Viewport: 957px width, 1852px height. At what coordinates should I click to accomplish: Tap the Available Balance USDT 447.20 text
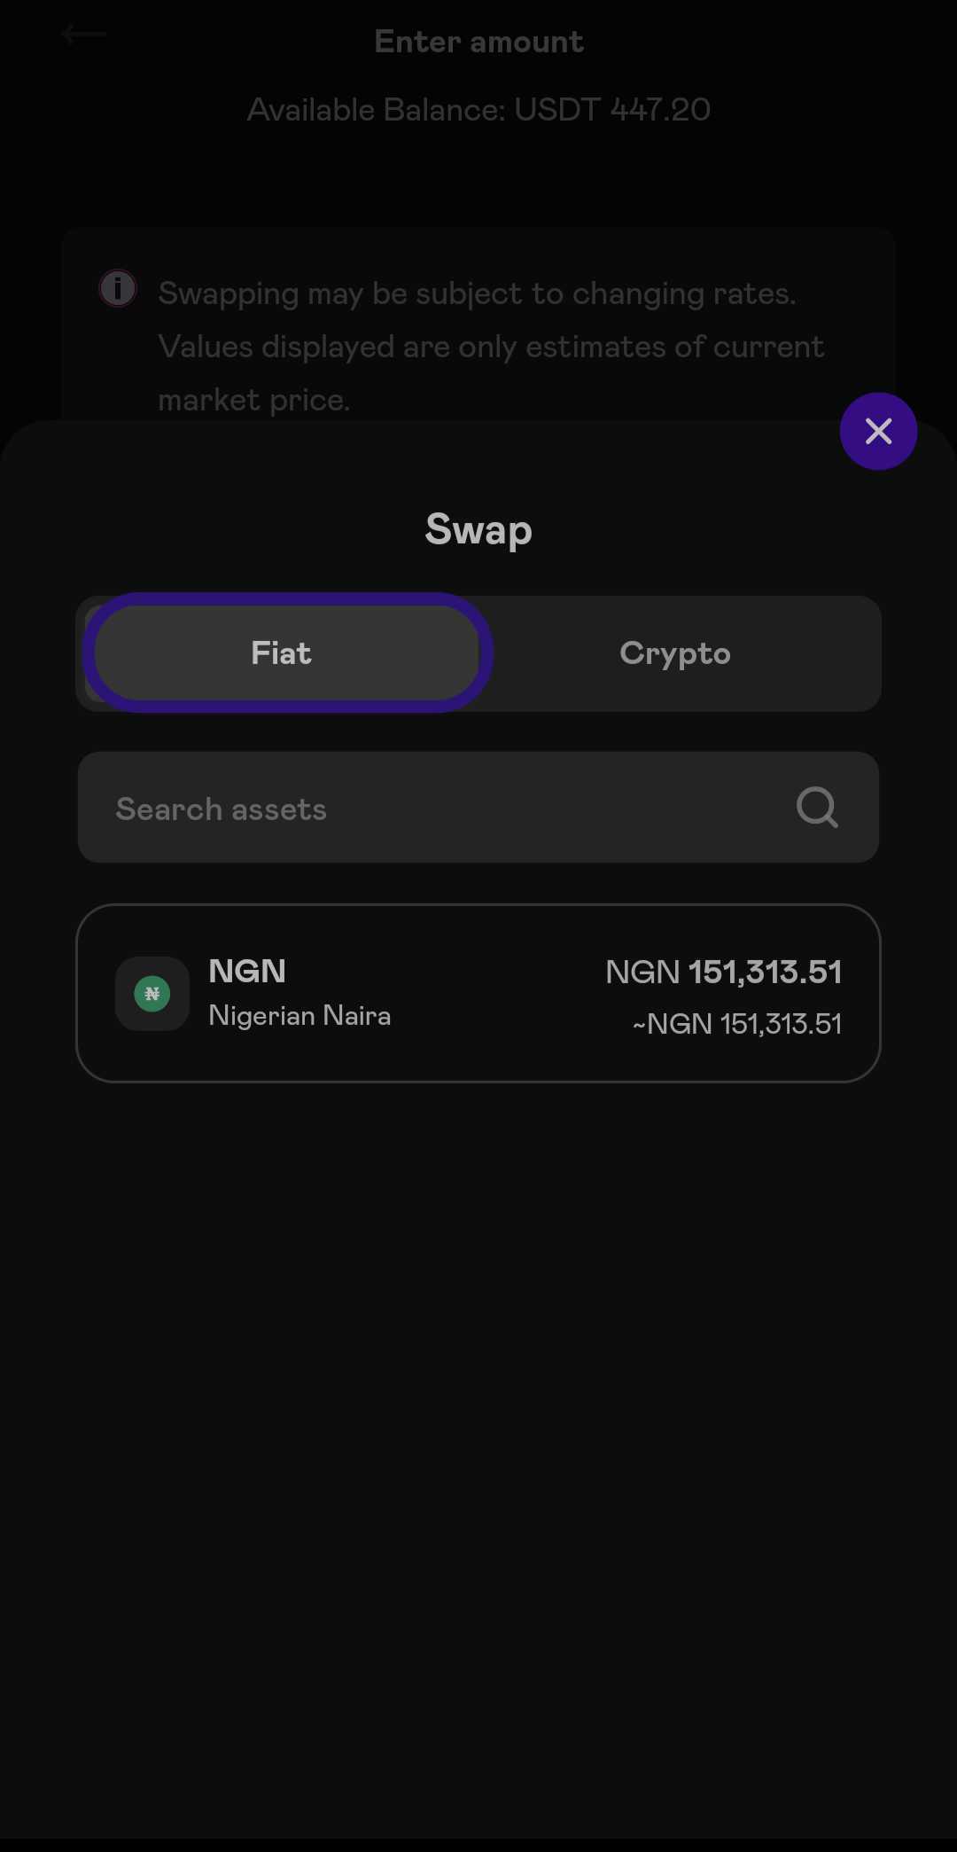(x=478, y=110)
